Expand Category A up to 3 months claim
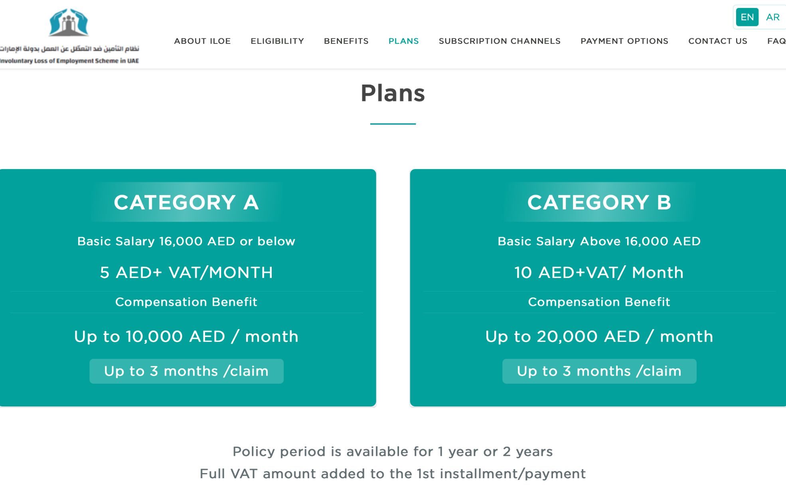 pos(186,371)
